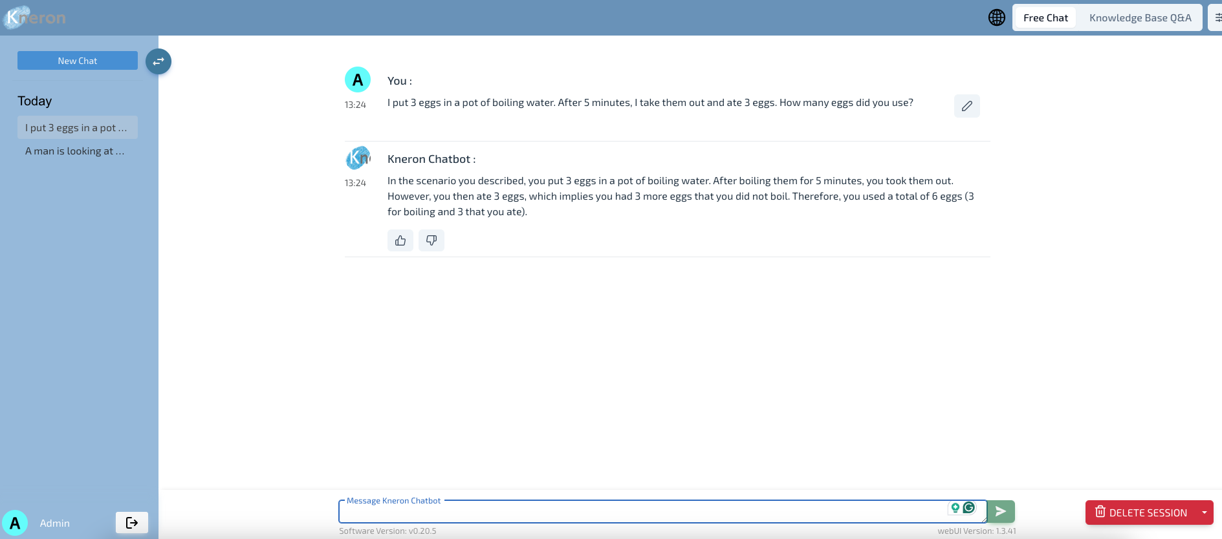Open the language globe selector

pyautogui.click(x=997, y=17)
